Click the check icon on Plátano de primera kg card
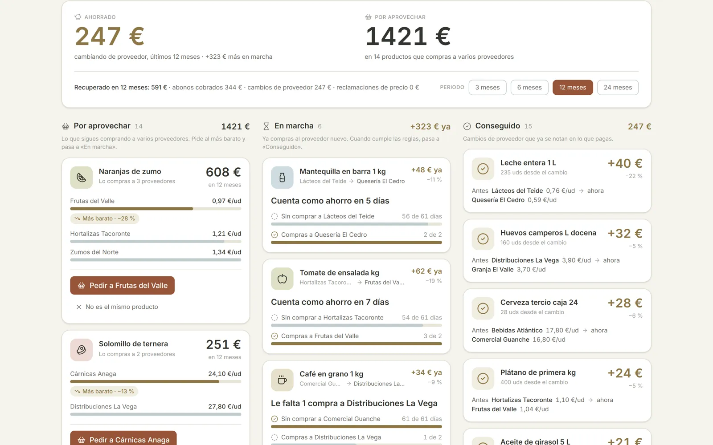The image size is (713, 445). click(x=483, y=379)
